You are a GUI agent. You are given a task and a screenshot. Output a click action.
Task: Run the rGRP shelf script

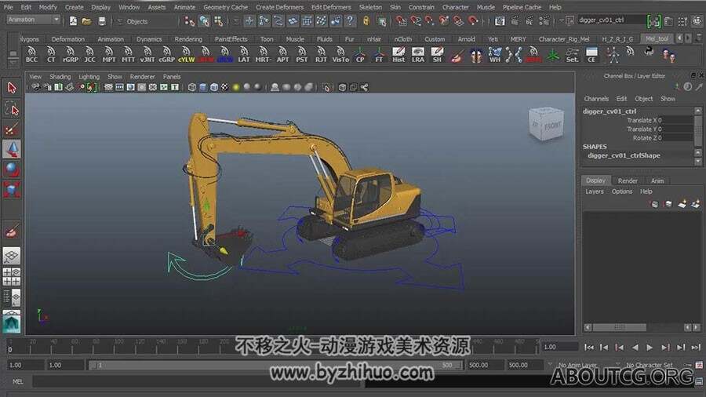pos(71,54)
